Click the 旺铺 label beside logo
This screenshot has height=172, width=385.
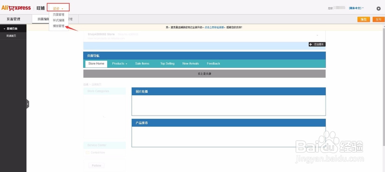(x=40, y=8)
